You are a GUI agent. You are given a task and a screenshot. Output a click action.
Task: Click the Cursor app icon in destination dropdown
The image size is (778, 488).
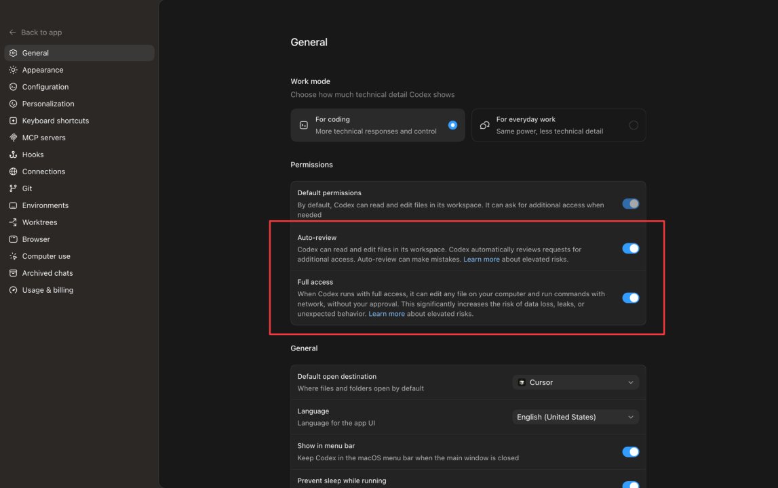coord(522,382)
